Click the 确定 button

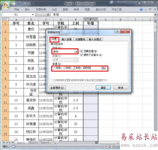103,88
